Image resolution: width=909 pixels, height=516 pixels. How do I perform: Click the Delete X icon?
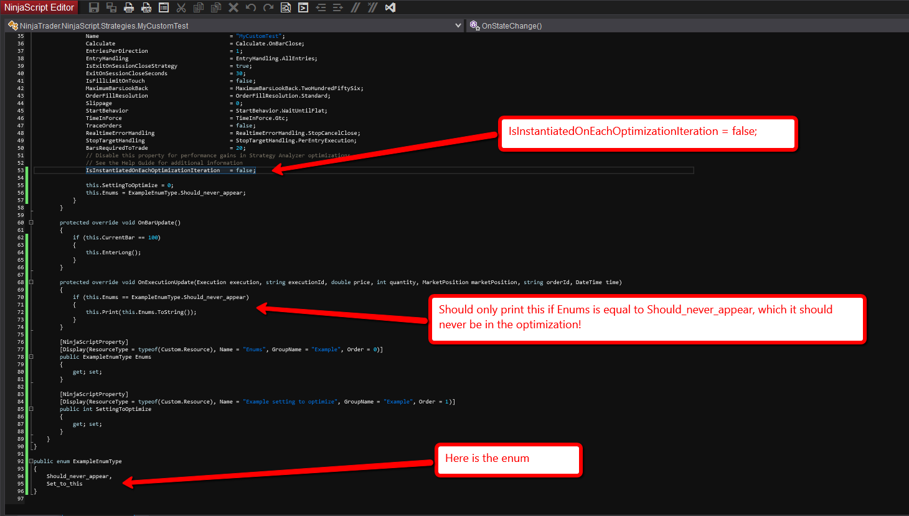point(233,7)
